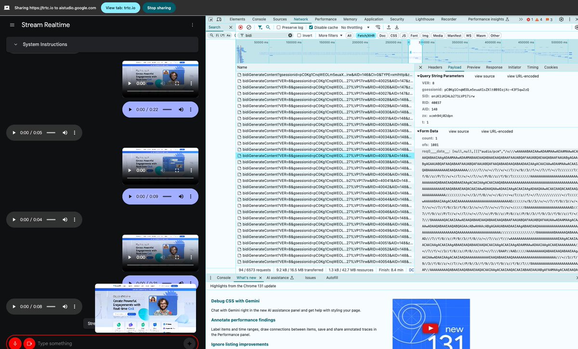Click the red camera button
This screenshot has width=578, height=349.
(x=29, y=343)
